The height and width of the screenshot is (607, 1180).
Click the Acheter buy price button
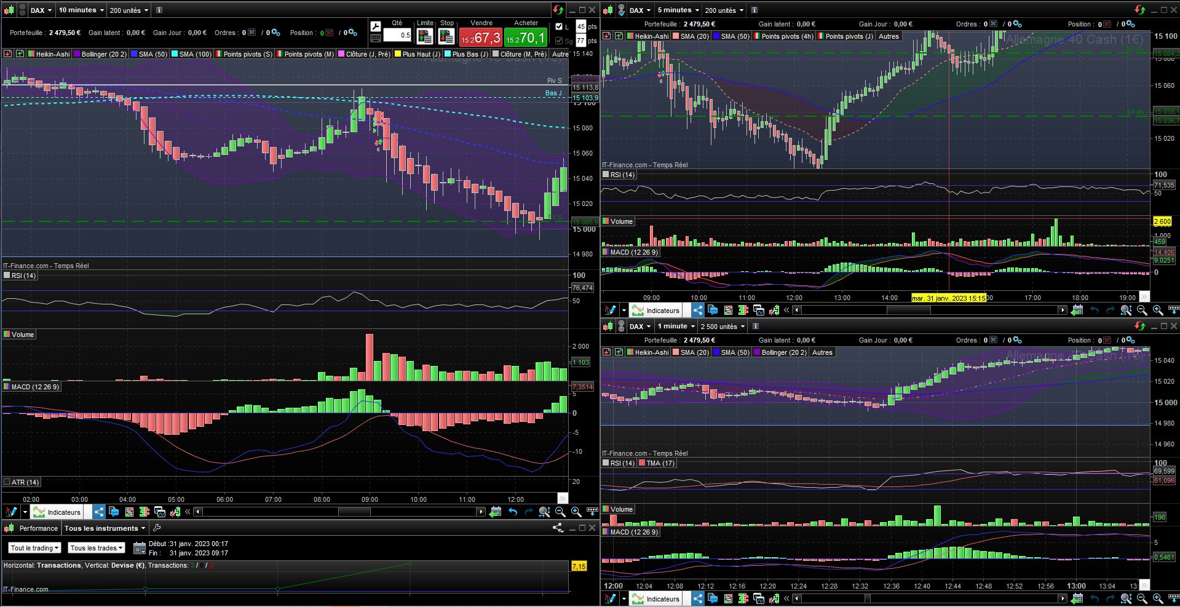pos(525,38)
